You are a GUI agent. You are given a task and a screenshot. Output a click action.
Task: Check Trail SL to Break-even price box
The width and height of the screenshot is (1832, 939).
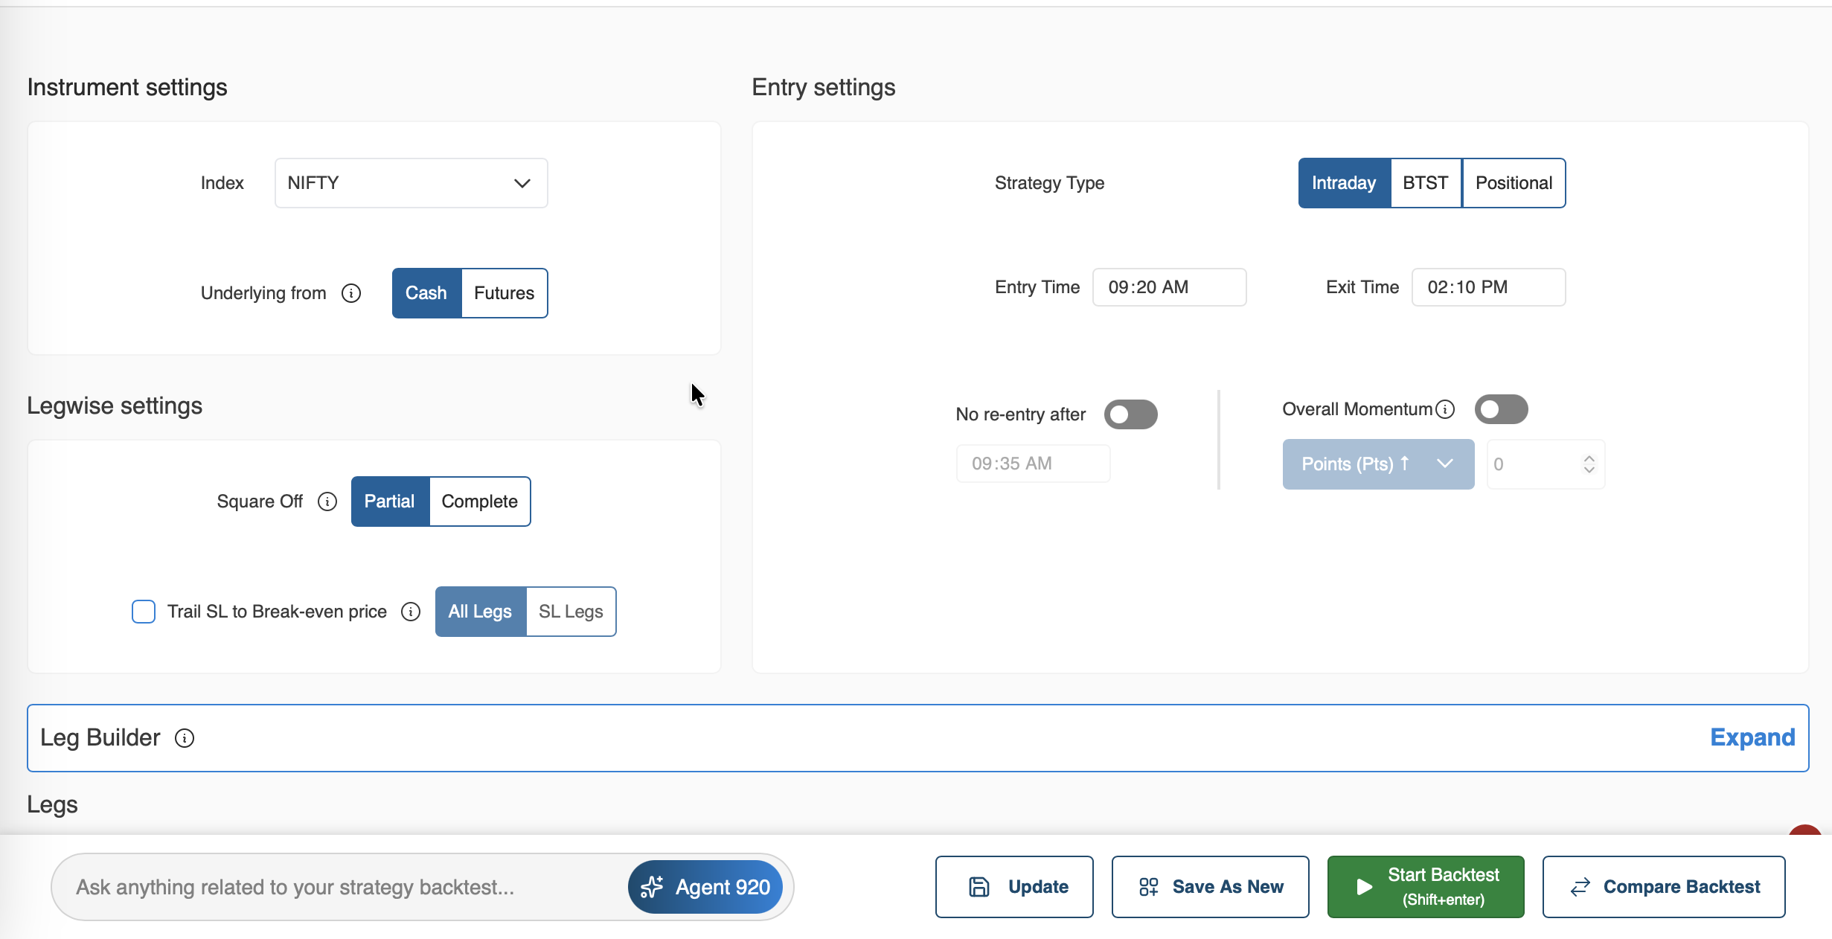click(x=144, y=612)
